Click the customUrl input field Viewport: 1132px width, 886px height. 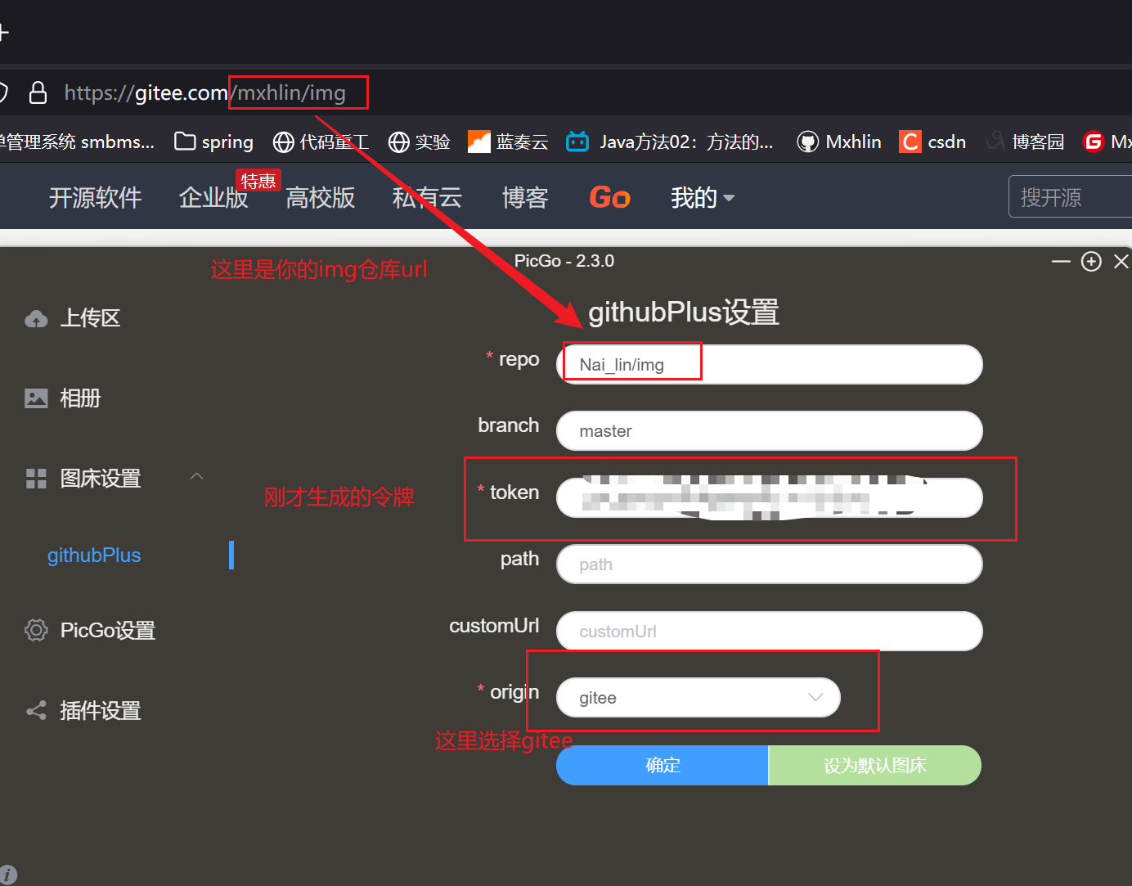click(x=769, y=631)
